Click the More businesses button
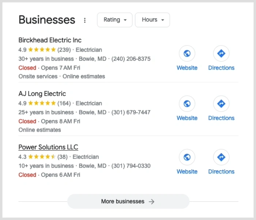This screenshot has width=256, height=220. coord(128,201)
